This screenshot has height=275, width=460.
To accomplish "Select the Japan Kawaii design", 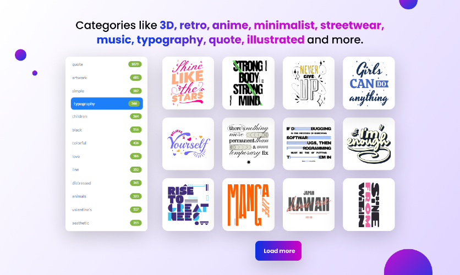I will coord(309,205).
